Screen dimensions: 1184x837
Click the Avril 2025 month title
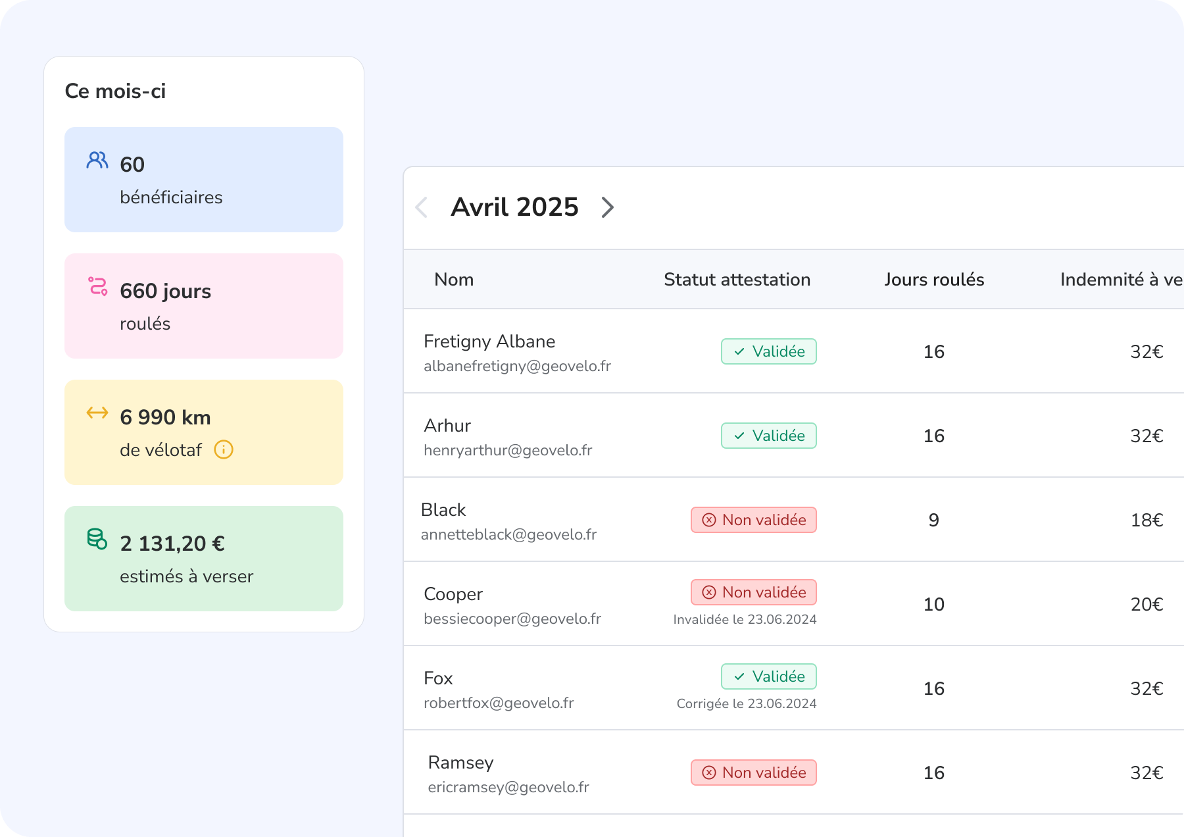(514, 207)
